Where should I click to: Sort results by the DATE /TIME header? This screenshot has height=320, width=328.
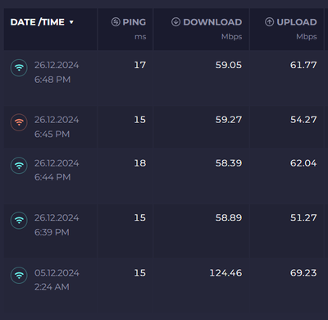coord(38,22)
